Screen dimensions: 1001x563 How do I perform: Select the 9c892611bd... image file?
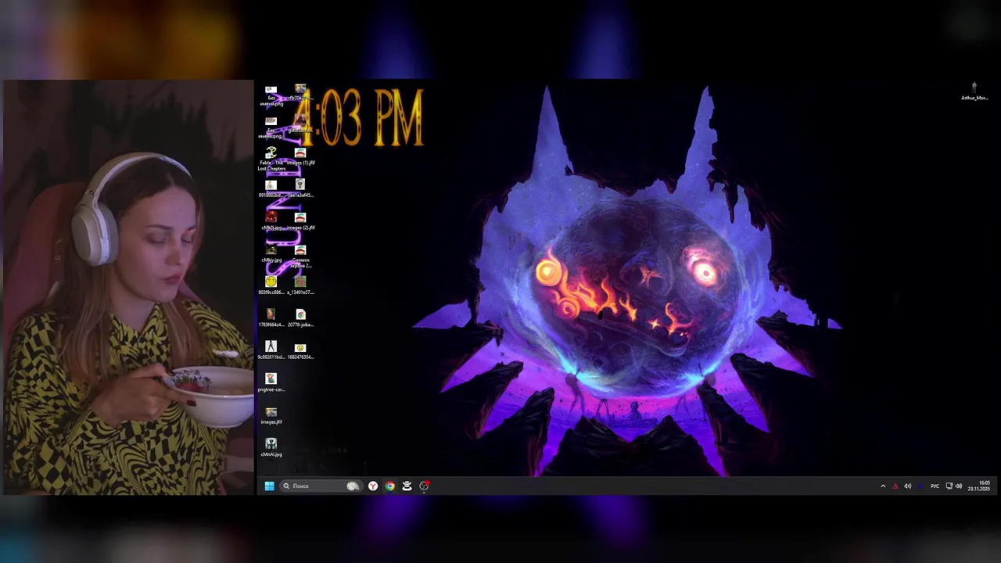[x=271, y=350]
